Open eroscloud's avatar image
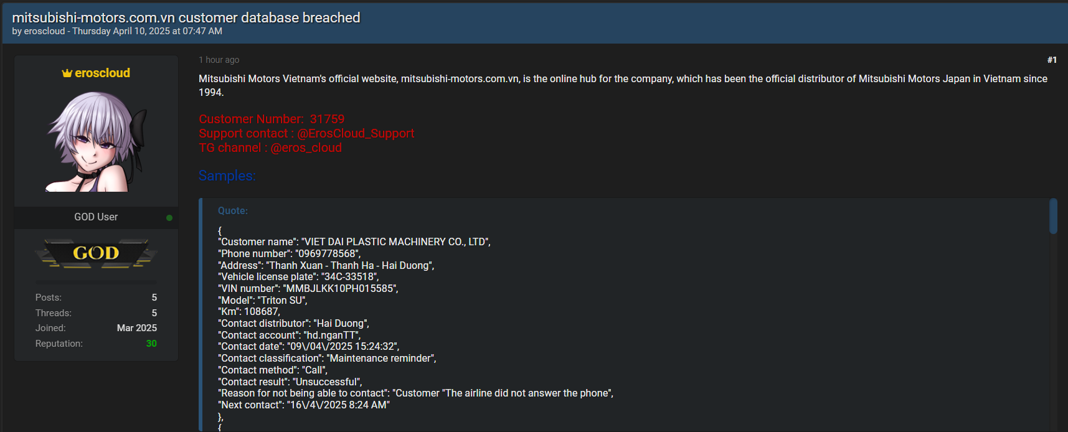This screenshot has height=432, width=1068. coord(97,141)
